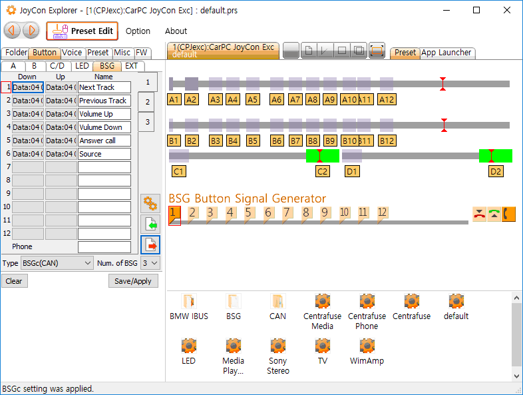Click the Down data cell for Next Track
This screenshot has width=523, height=395.
pos(28,87)
